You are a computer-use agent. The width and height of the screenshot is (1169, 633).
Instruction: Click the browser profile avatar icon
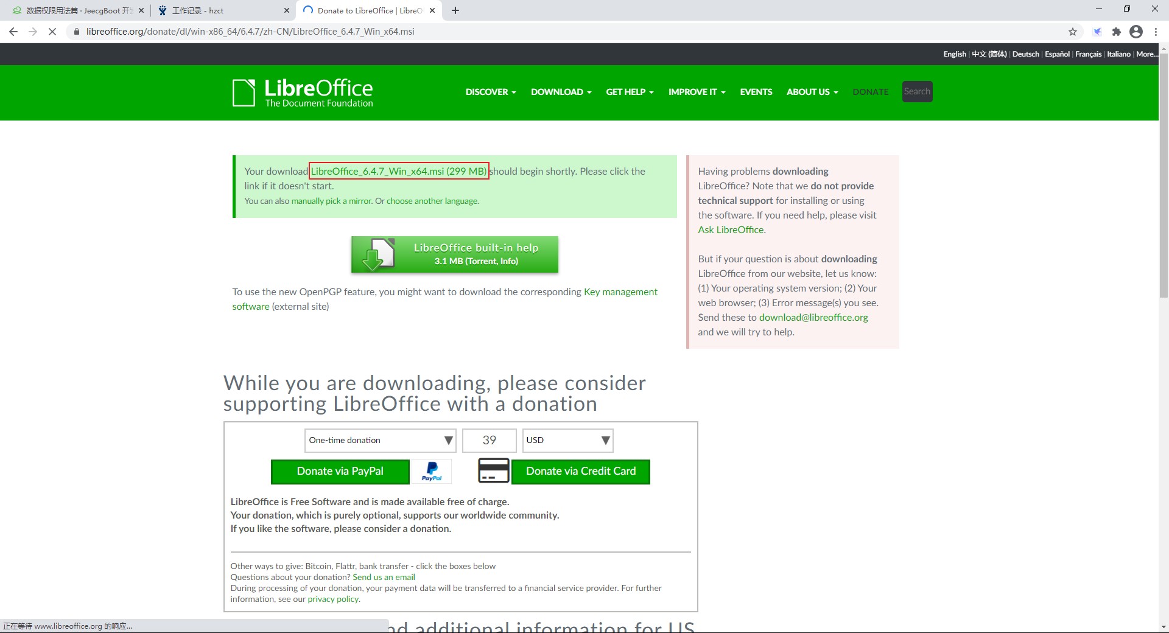coord(1136,32)
